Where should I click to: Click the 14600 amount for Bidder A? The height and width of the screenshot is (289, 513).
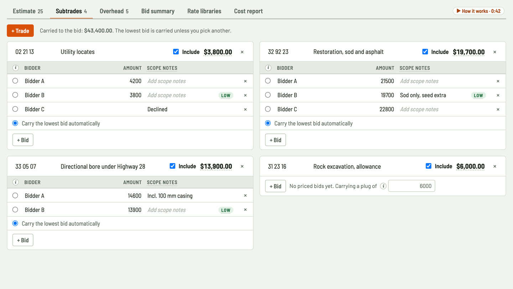(x=135, y=196)
